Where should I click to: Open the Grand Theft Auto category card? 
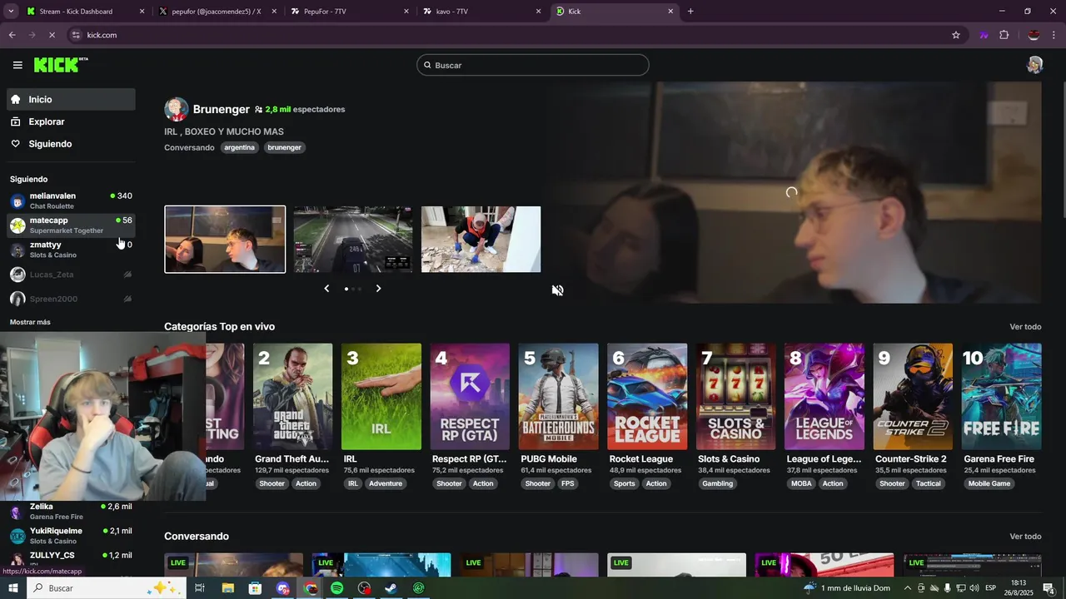[292, 397]
